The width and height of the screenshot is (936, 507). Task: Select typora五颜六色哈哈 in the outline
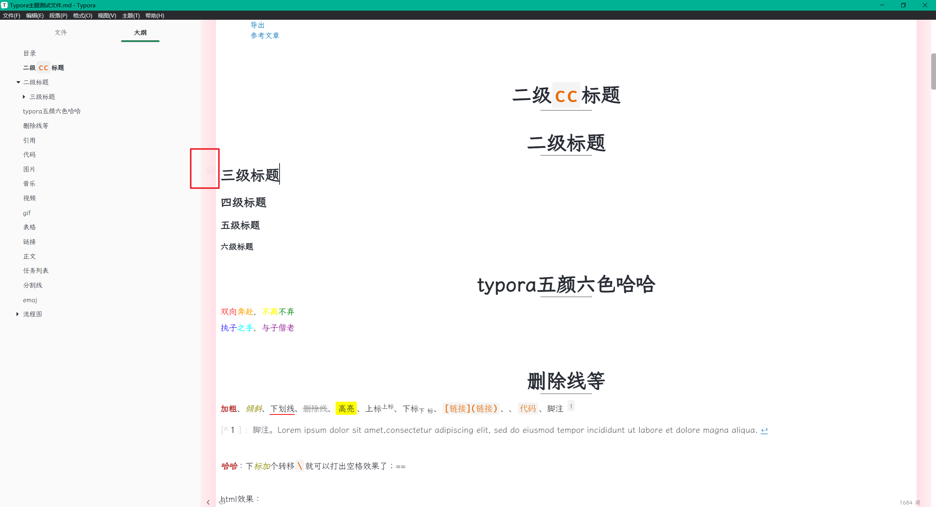tap(52, 111)
